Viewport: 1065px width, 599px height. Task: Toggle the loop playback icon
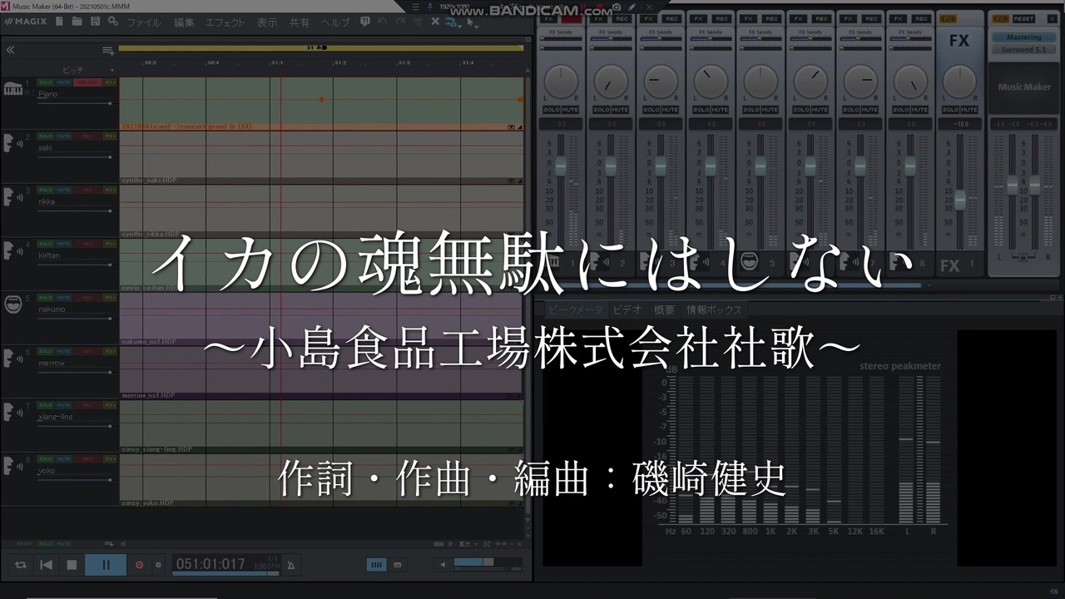(x=21, y=565)
